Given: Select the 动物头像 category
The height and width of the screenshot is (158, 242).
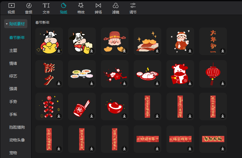Looking at the screenshot, I should coord(17,140).
